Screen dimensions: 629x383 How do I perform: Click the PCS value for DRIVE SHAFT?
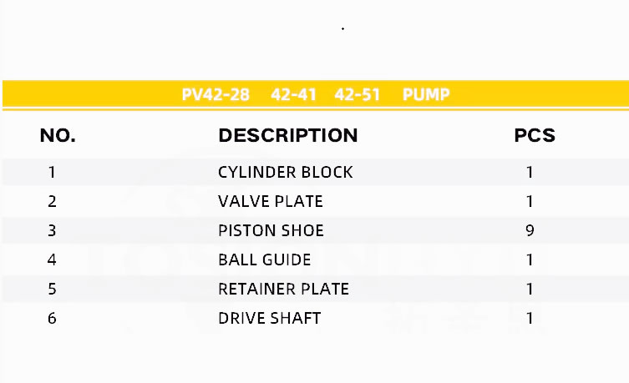tap(530, 319)
